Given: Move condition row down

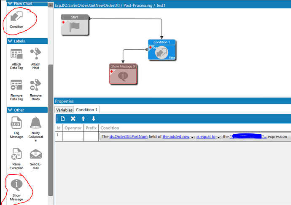Looking at the screenshot, I should [x=94, y=119].
